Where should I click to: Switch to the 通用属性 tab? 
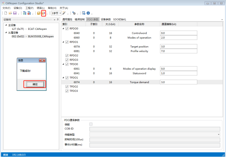67,19
